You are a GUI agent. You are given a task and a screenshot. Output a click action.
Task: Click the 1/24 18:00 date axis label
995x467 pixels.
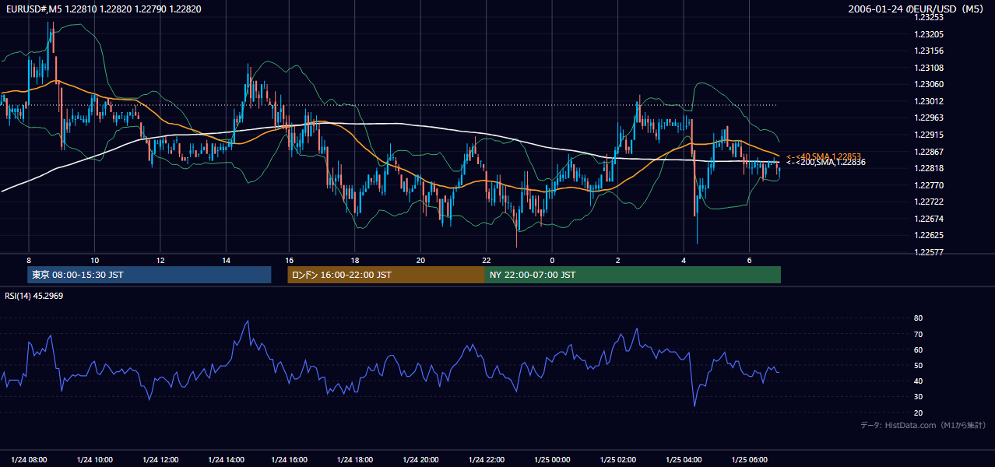click(356, 459)
